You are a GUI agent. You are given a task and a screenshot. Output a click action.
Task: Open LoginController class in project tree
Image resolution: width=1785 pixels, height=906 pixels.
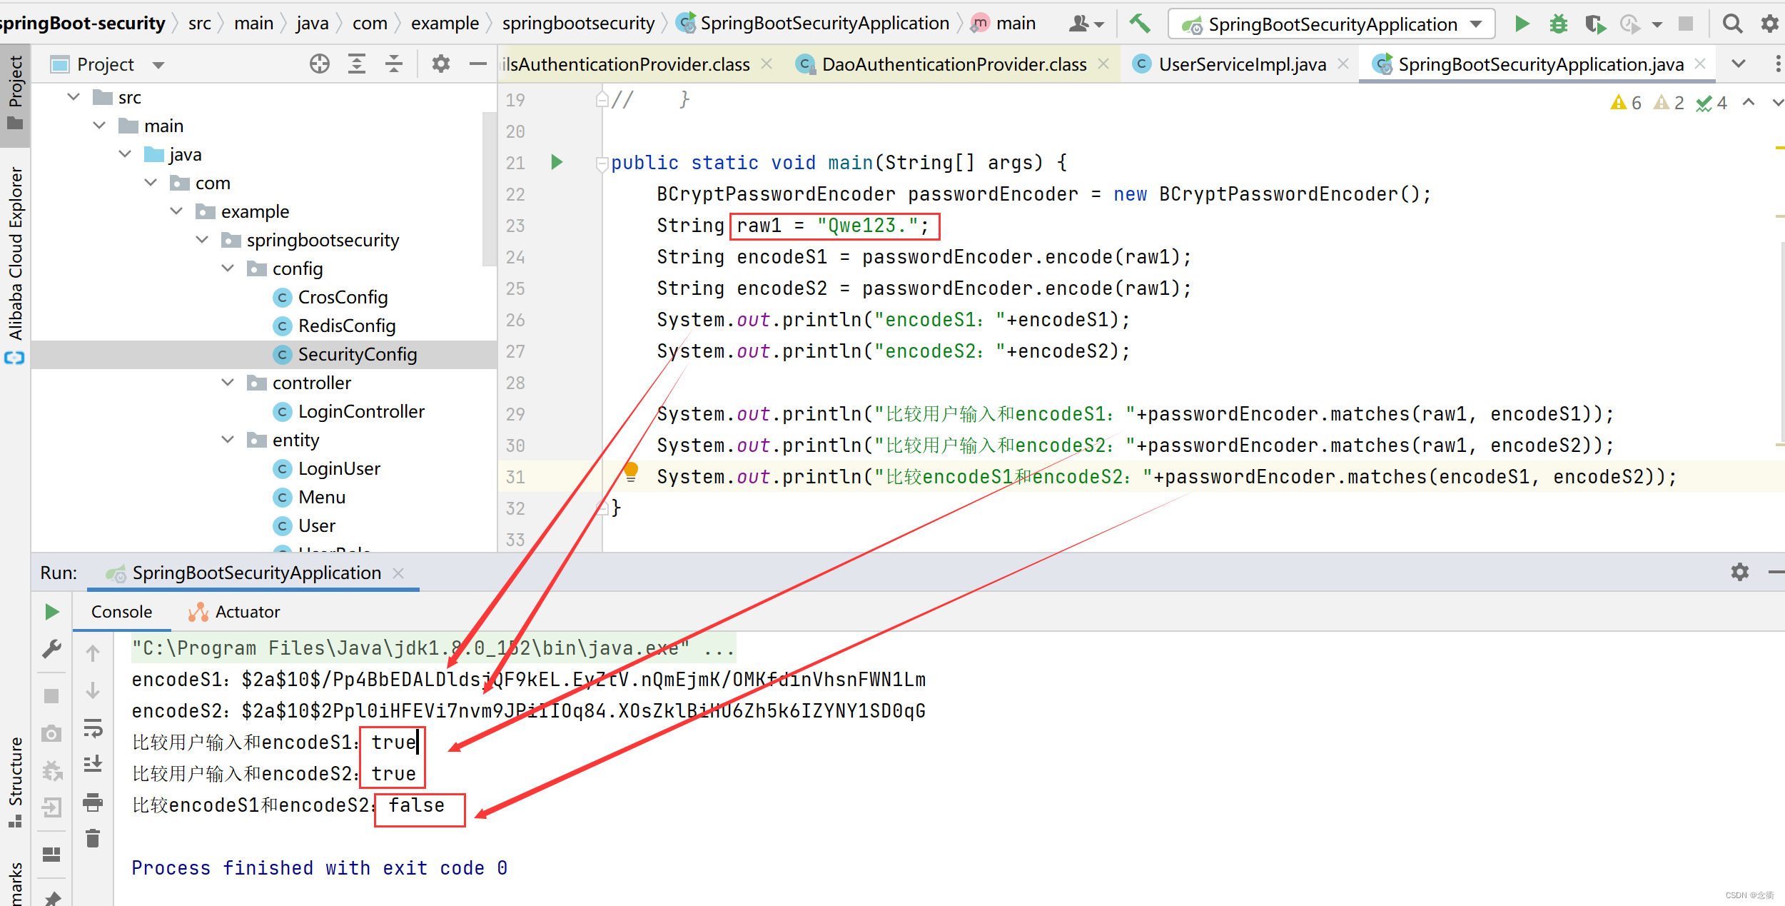tap(360, 411)
